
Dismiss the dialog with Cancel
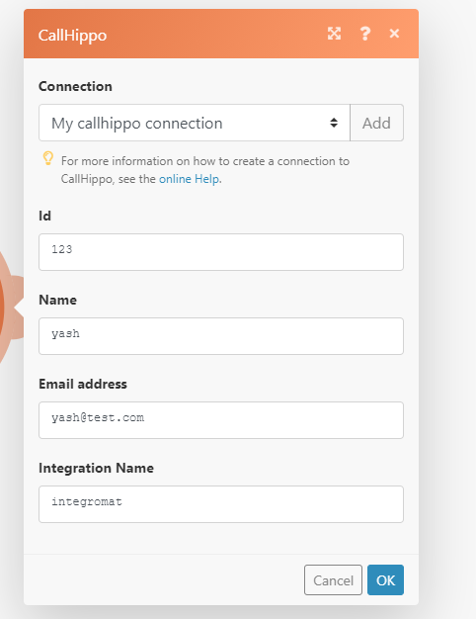coord(333,579)
